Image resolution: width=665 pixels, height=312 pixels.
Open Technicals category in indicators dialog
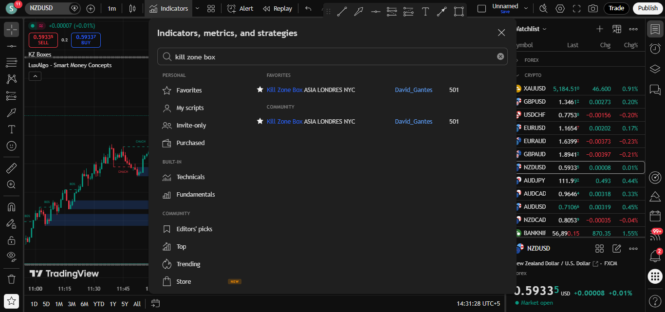[x=190, y=177]
